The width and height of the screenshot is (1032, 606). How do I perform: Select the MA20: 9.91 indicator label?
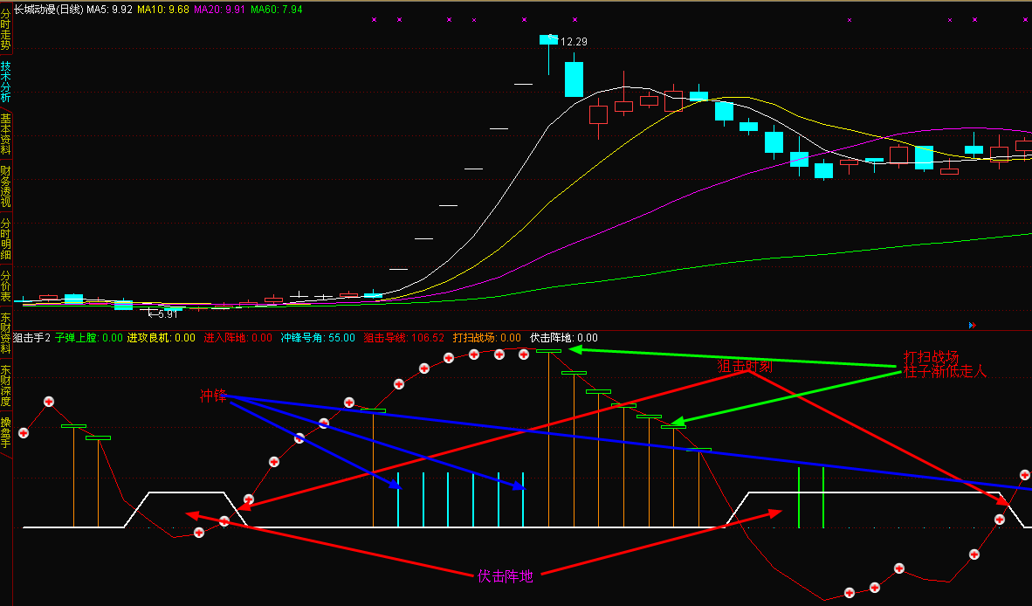pos(219,10)
